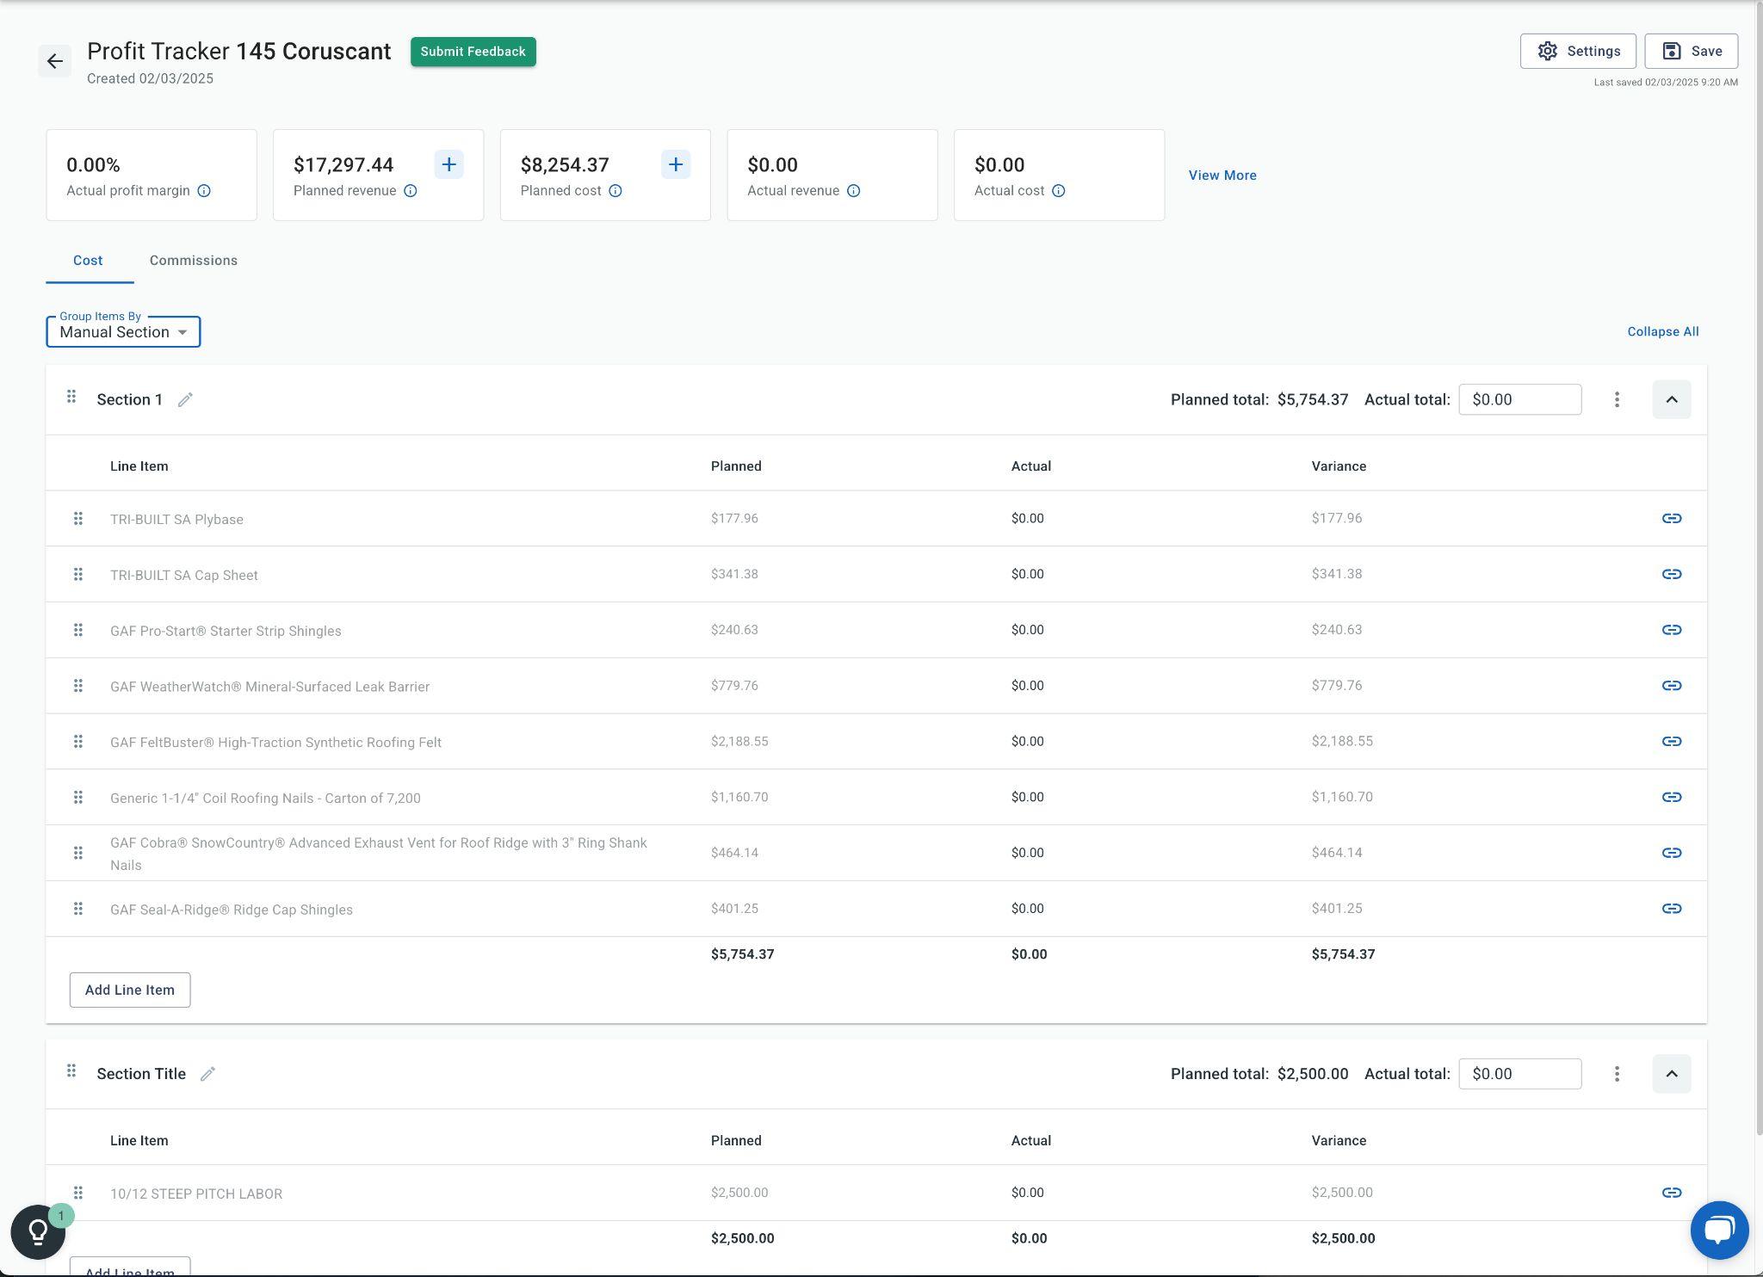This screenshot has height=1277, width=1763.
Task: Click pencil icon to rename Section 1
Action: coord(185,400)
